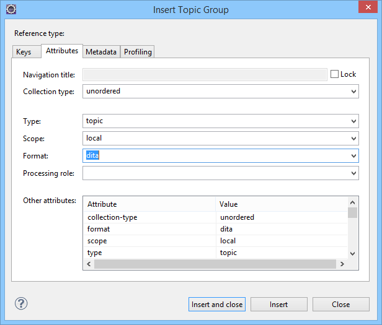This screenshot has height=325, width=382.
Task: Open the Profiling tab
Action: pos(138,52)
